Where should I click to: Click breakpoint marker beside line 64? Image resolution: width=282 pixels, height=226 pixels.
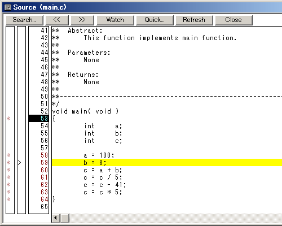(x=8, y=199)
